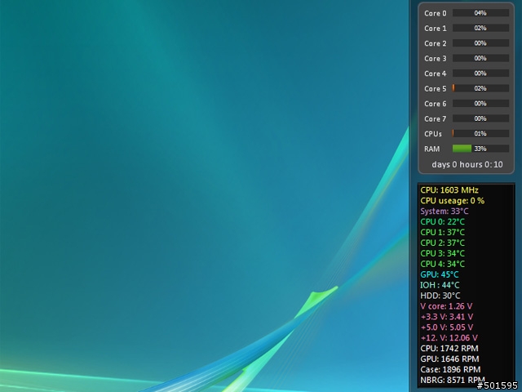
Task: Select the Core 1 label
Action: point(435,29)
